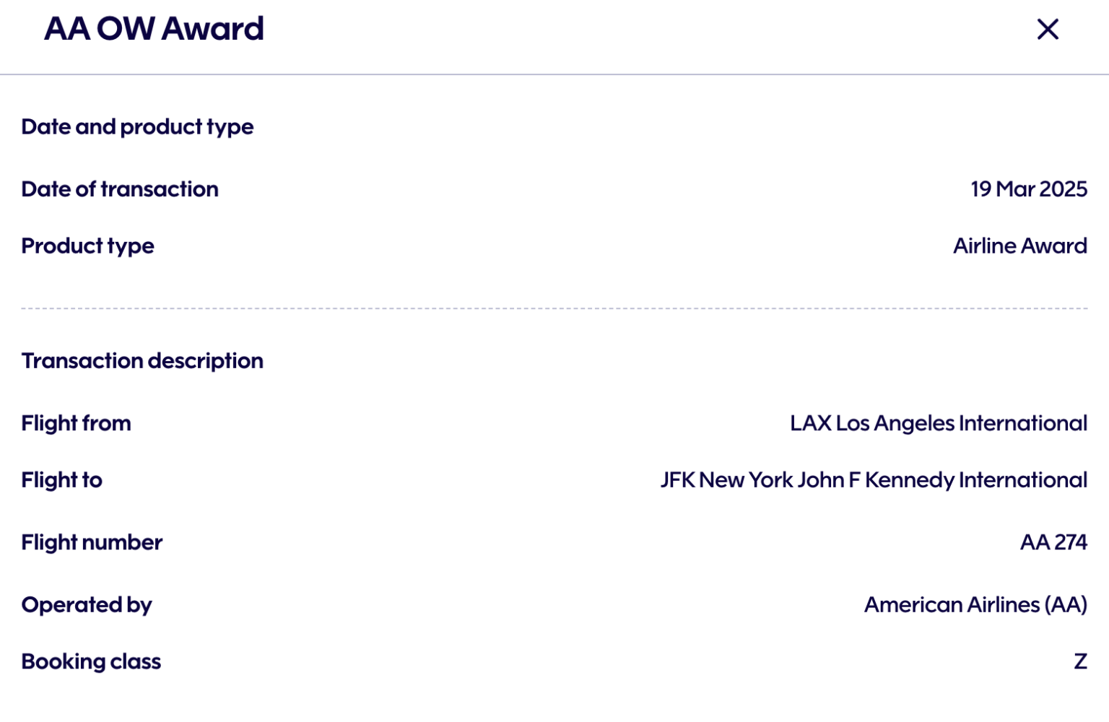Click the AA OW Award title
The image size is (1109, 722).
click(154, 30)
